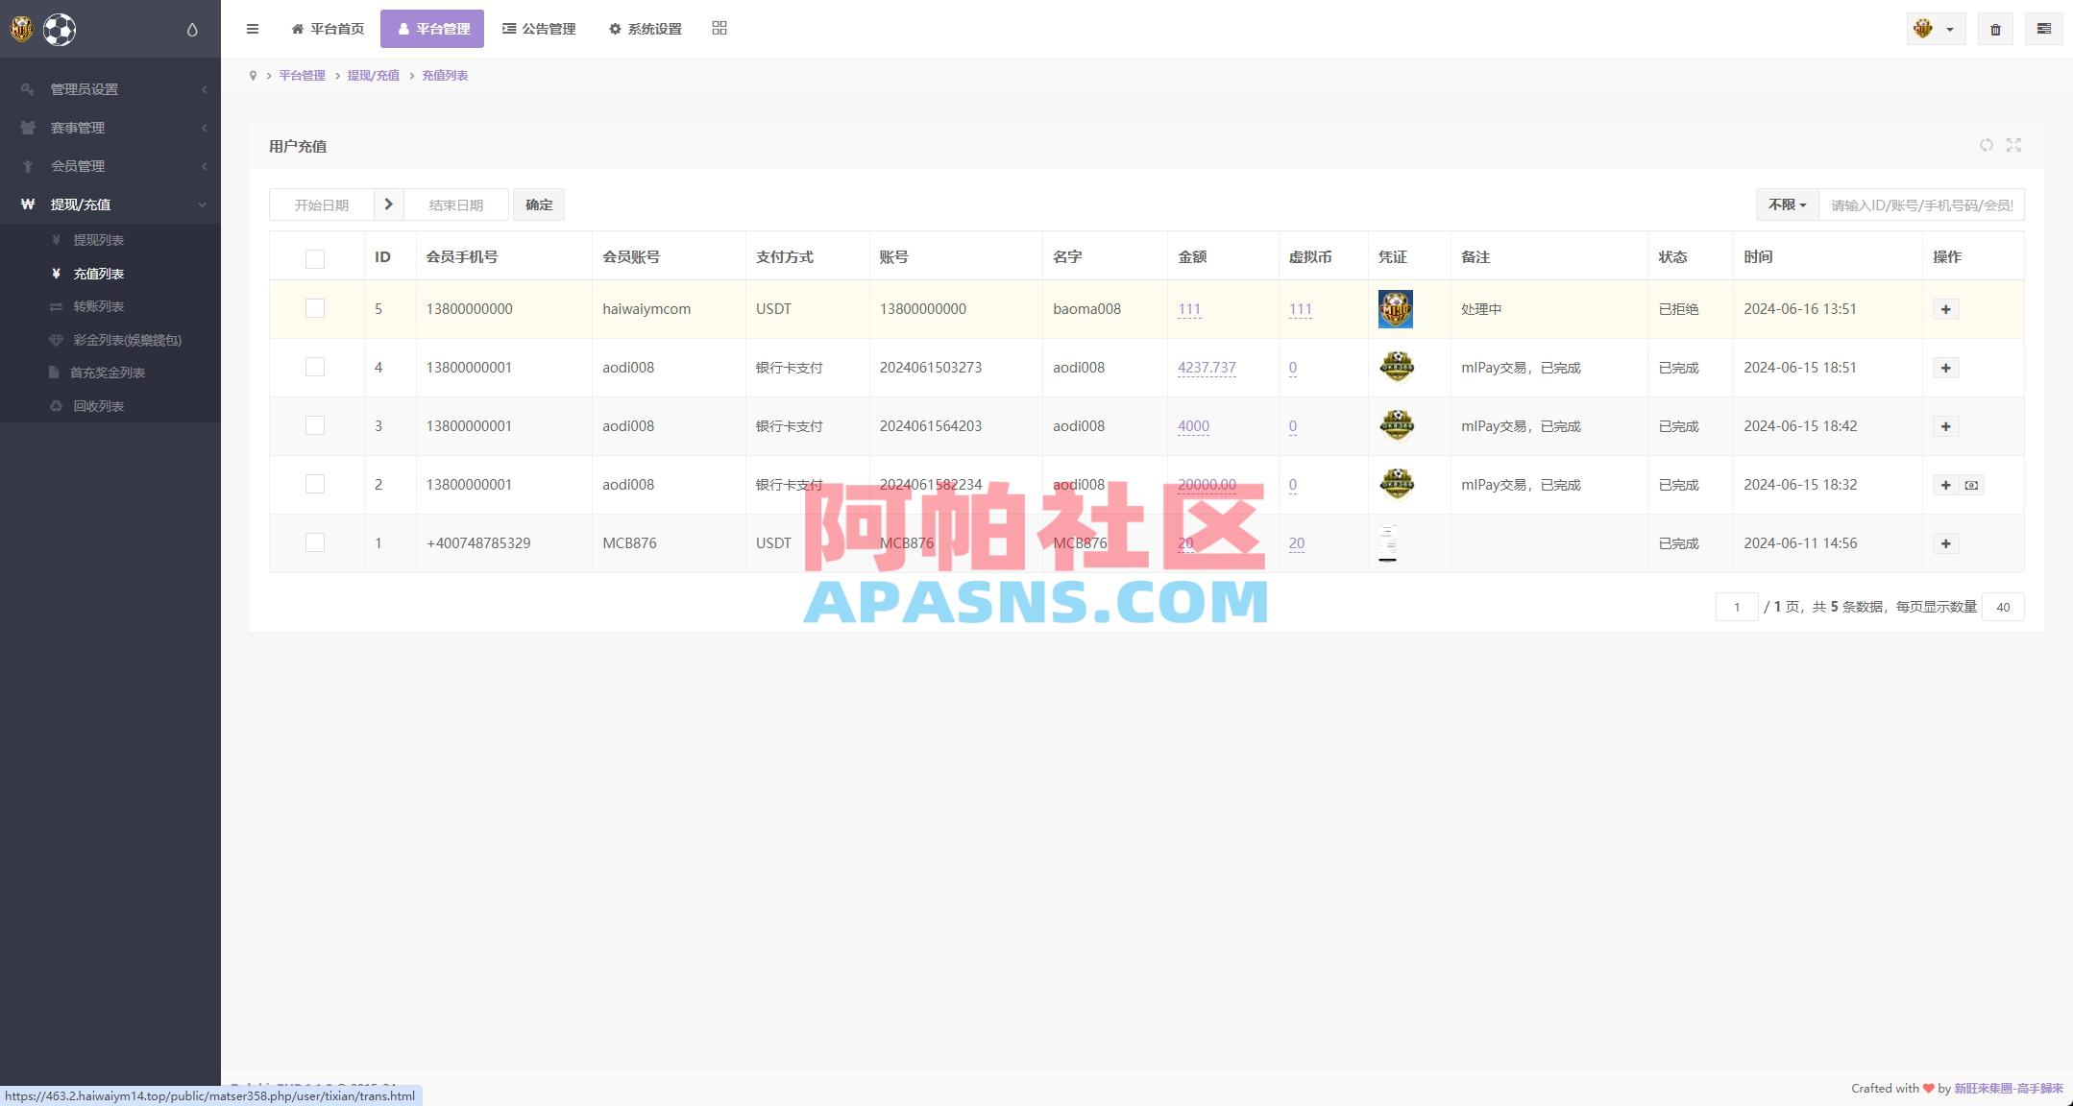Screen dimensions: 2073x1106
Task: Open the amount link 4237.737 on row 4
Action: tap(1207, 367)
